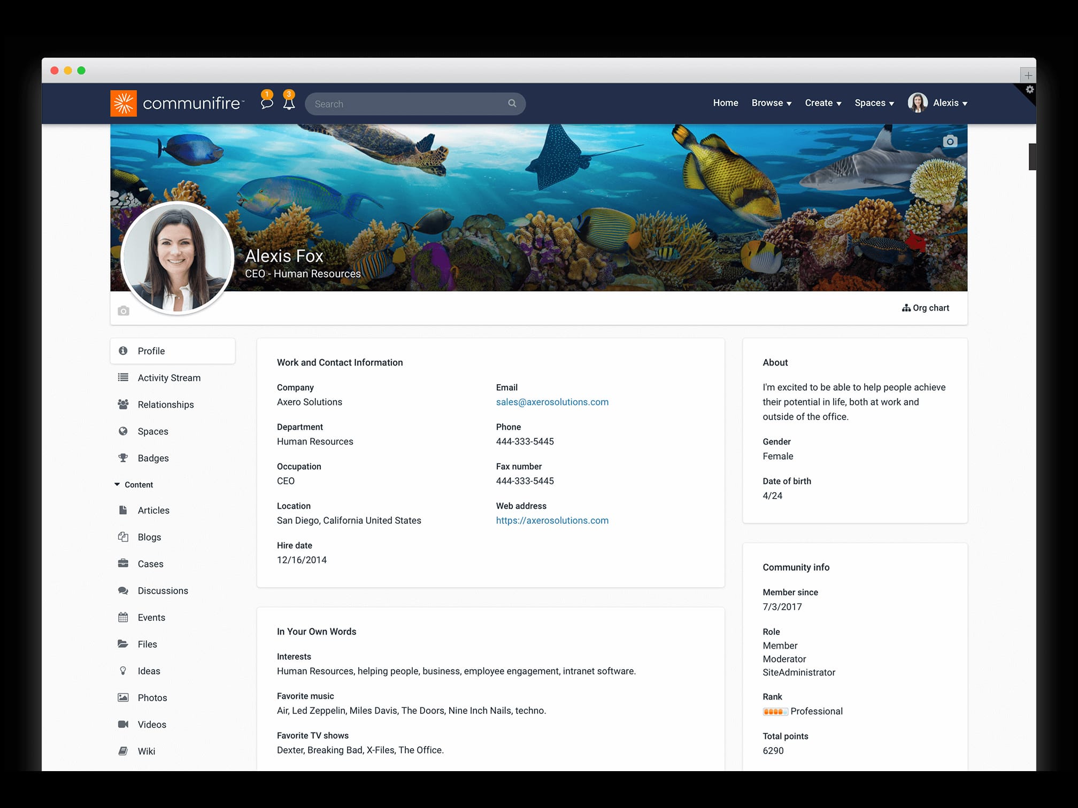Click the SiteAdministrator role text

coord(798,672)
